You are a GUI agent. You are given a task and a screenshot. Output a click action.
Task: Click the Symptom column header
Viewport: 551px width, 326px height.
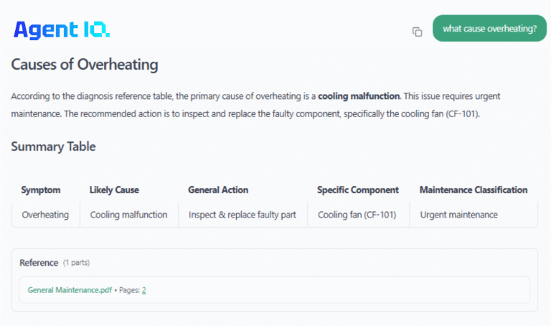click(x=41, y=190)
